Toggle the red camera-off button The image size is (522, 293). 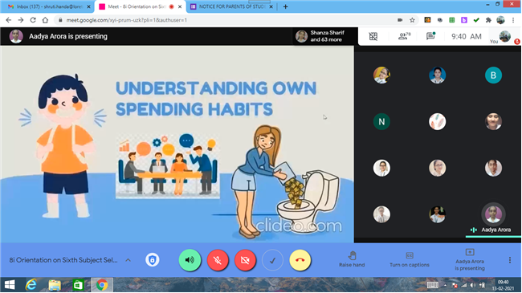[245, 260]
